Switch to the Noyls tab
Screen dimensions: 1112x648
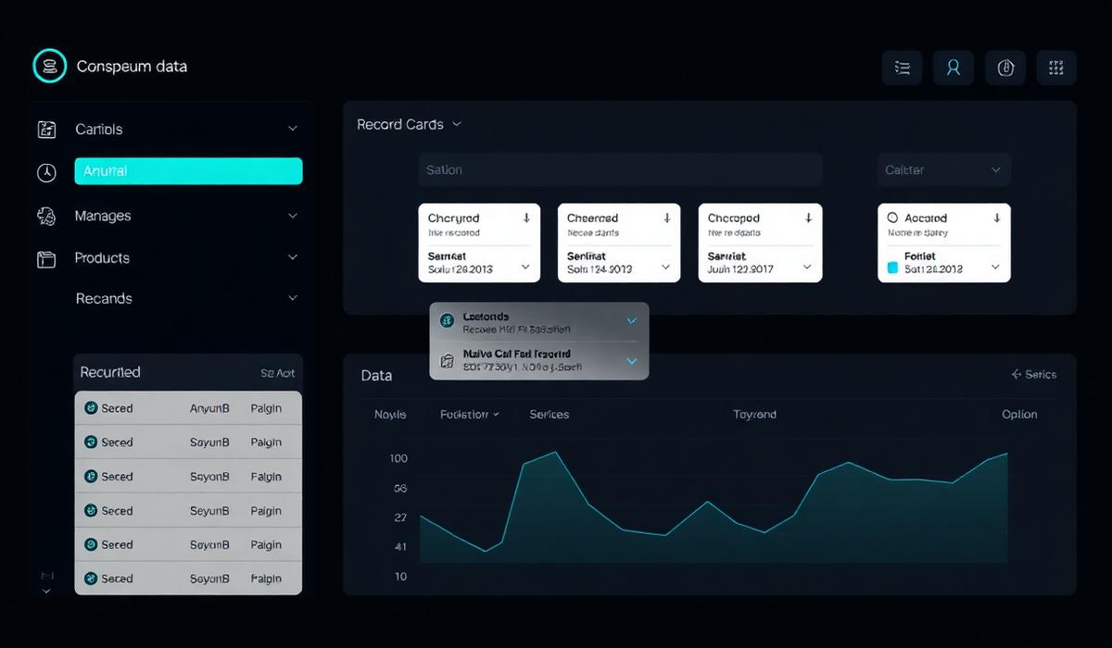click(390, 415)
